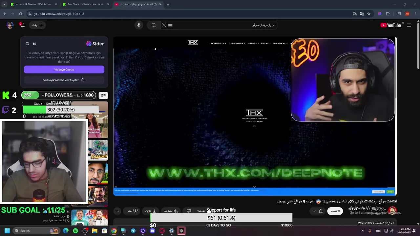Expand the notification bell options chevron
Image resolution: width=420 pixels, height=236 pixels.
click(x=314, y=211)
